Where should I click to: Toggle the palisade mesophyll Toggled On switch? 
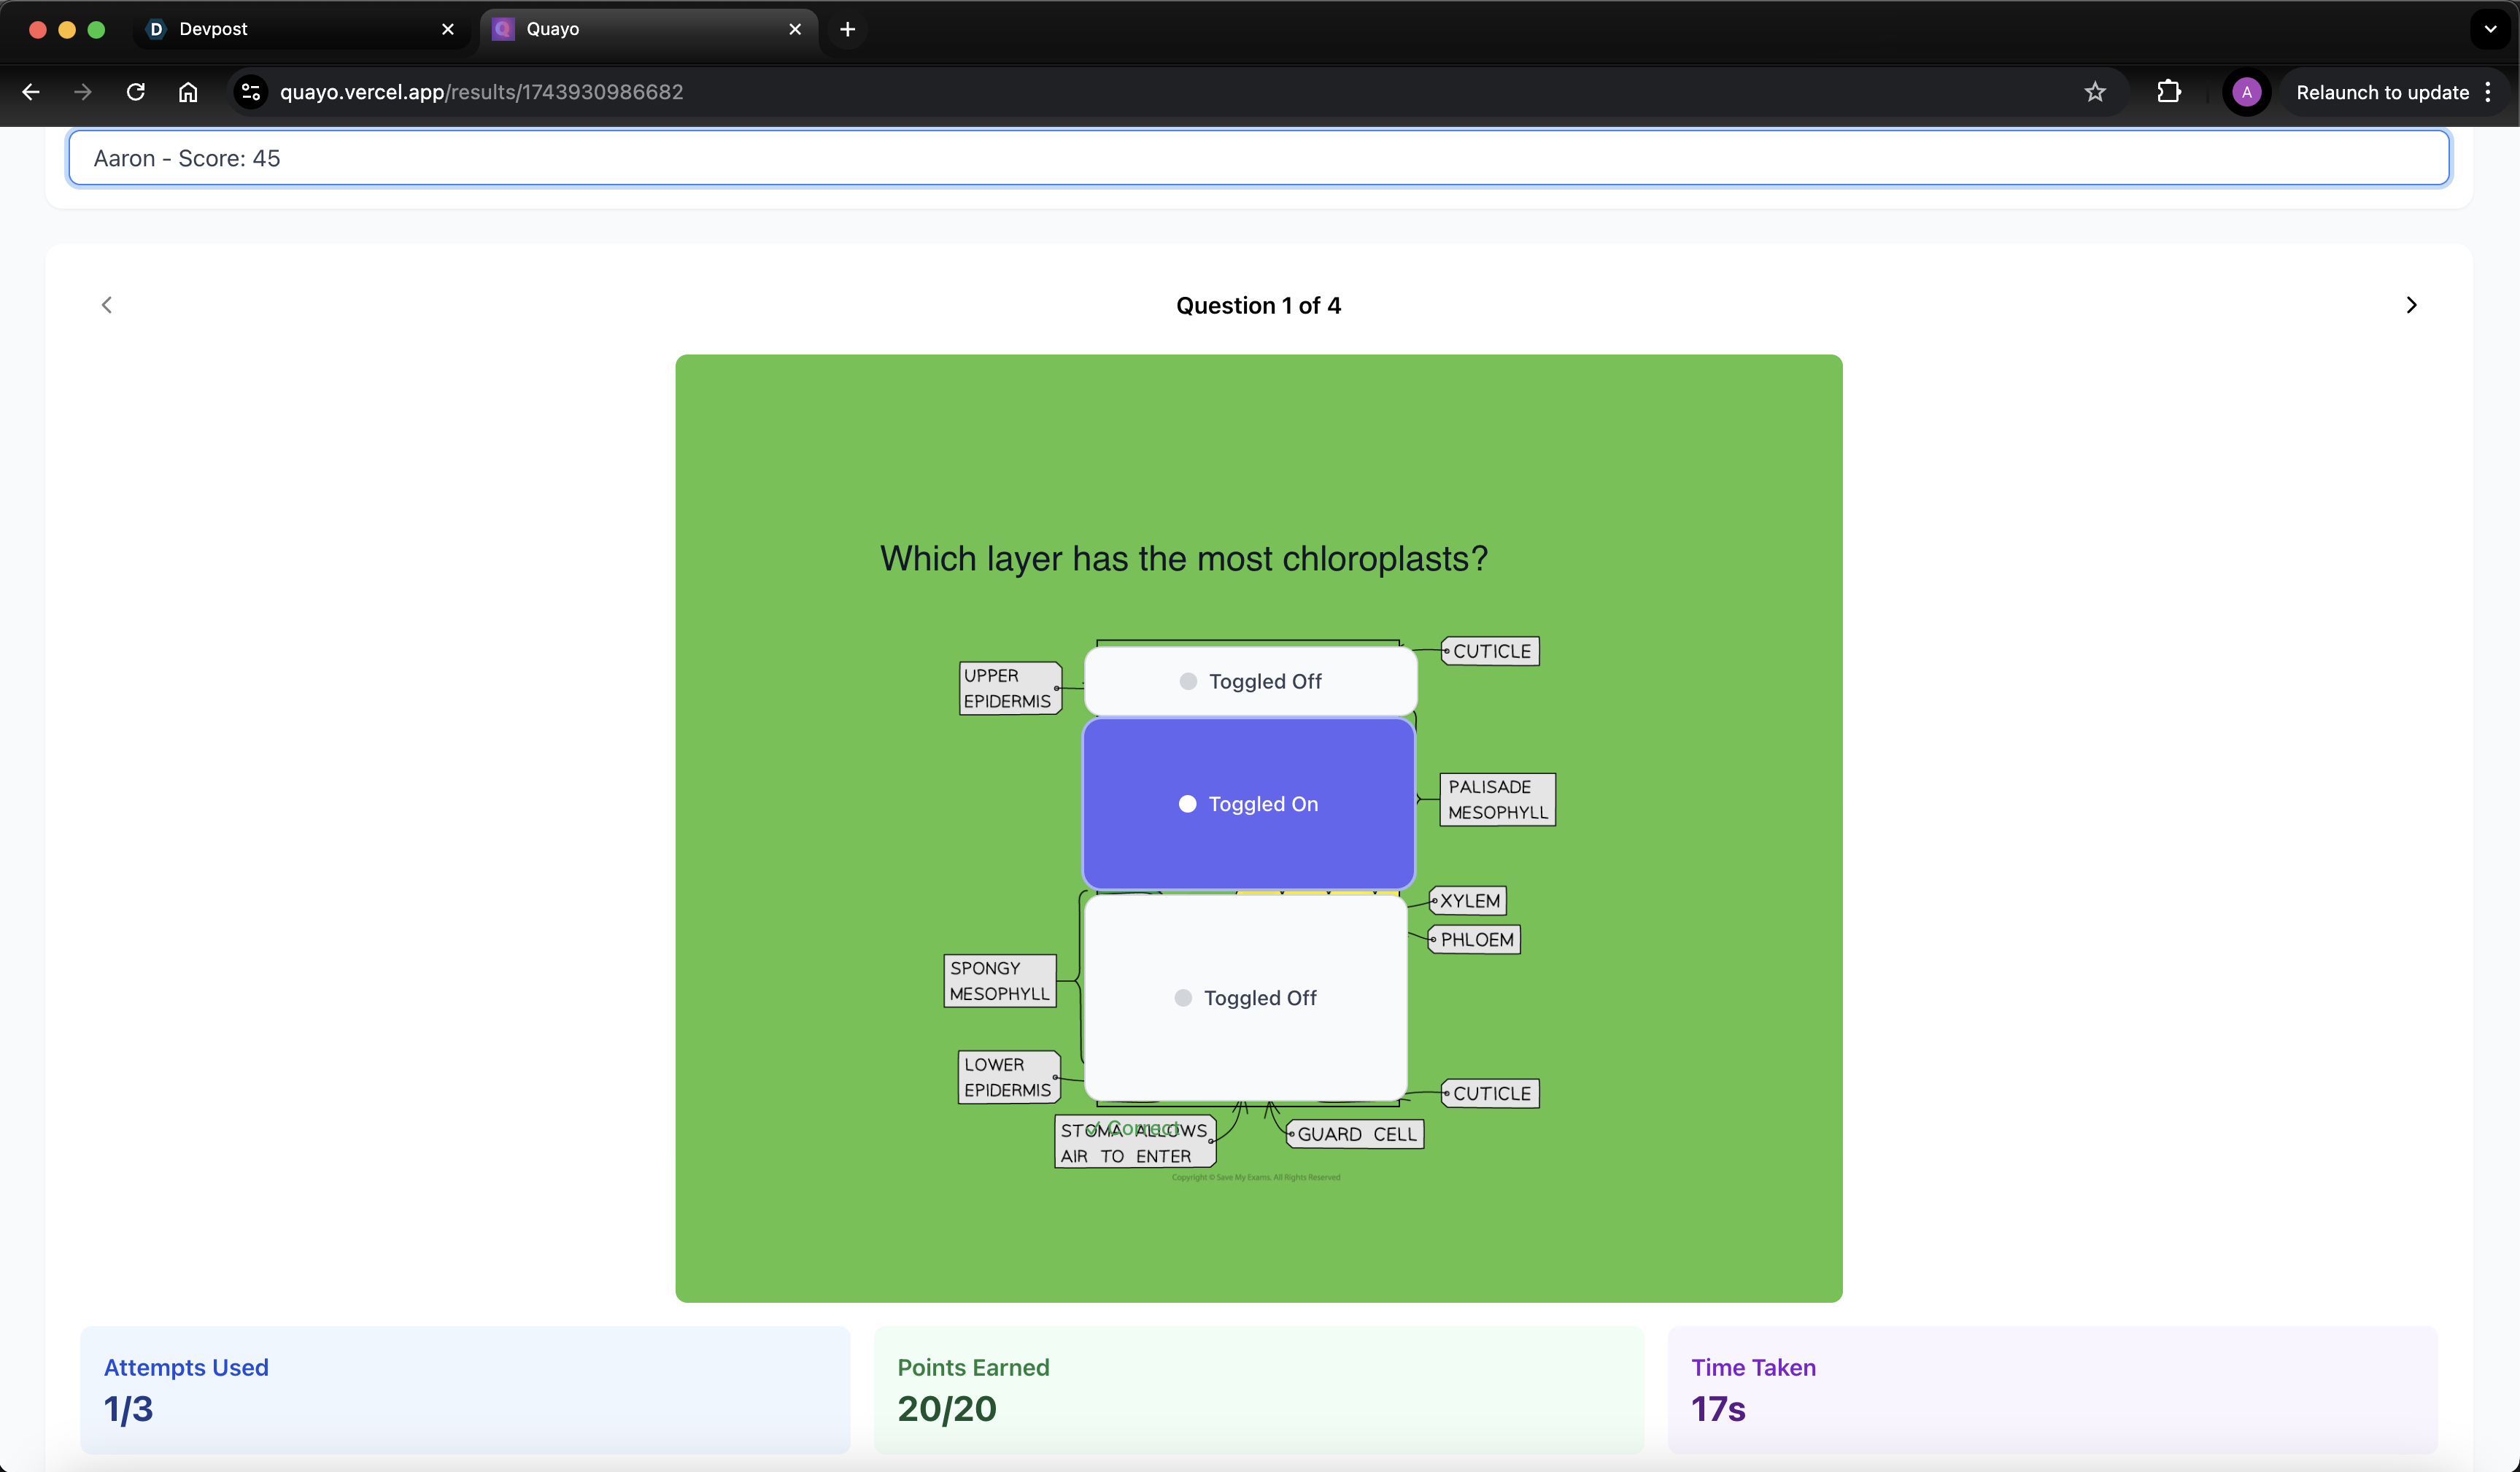1248,804
